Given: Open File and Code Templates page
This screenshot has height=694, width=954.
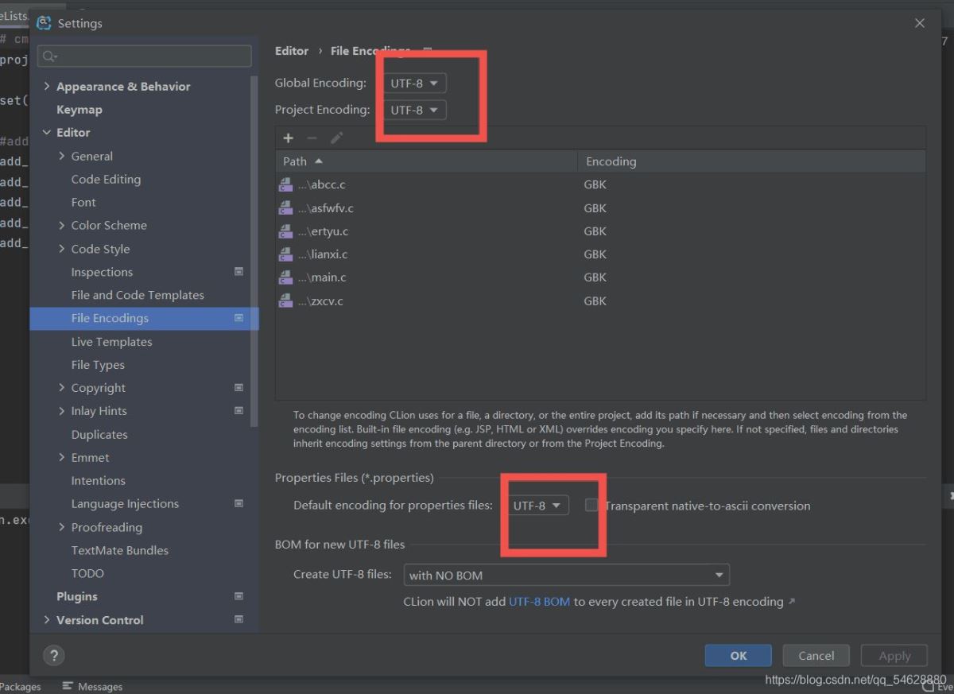Looking at the screenshot, I should tap(138, 295).
